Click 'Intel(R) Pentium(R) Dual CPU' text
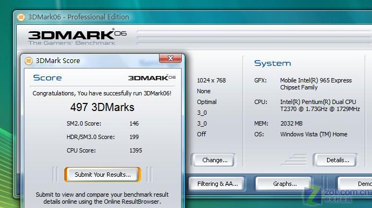372x208 pixels. 318,102
